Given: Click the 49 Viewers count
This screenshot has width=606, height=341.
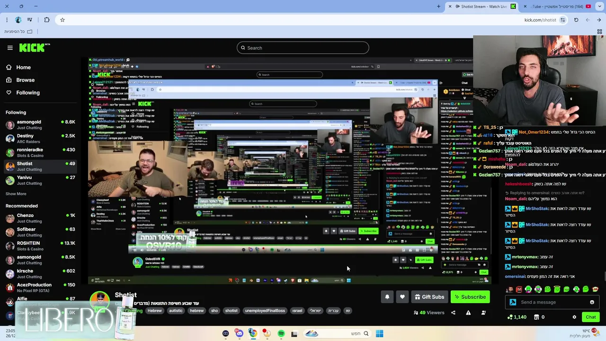Looking at the screenshot, I should tap(429, 313).
